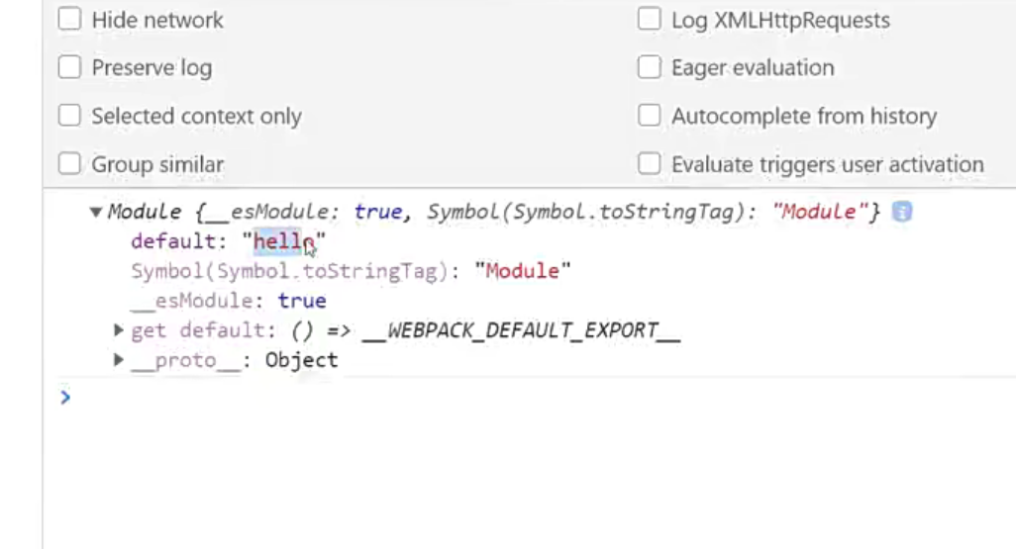Select the default "hello" string value
The image size is (1016, 549).
(x=284, y=241)
